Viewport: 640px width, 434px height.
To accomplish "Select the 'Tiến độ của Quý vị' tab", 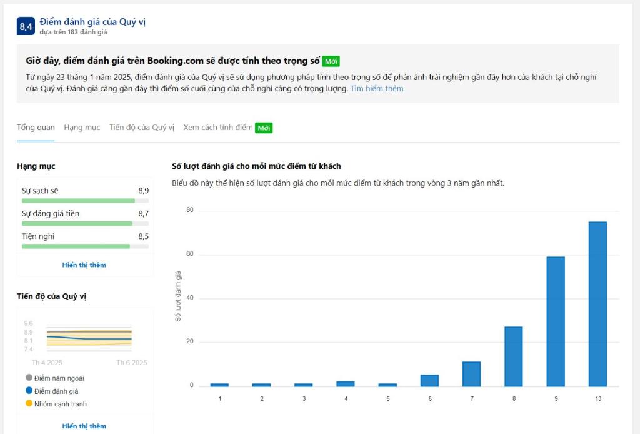I will pyautogui.click(x=142, y=128).
